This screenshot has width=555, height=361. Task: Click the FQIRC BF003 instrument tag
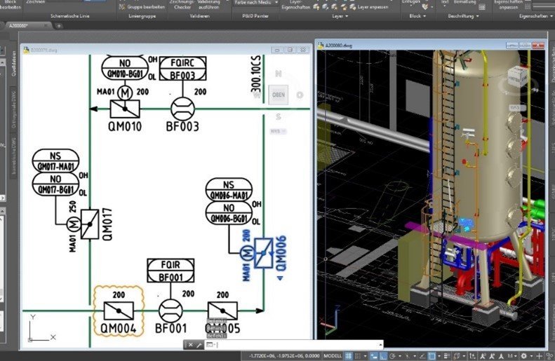click(x=182, y=69)
